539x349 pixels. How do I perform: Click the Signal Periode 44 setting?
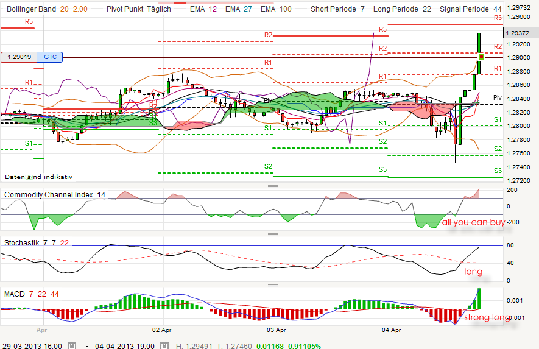471,9
